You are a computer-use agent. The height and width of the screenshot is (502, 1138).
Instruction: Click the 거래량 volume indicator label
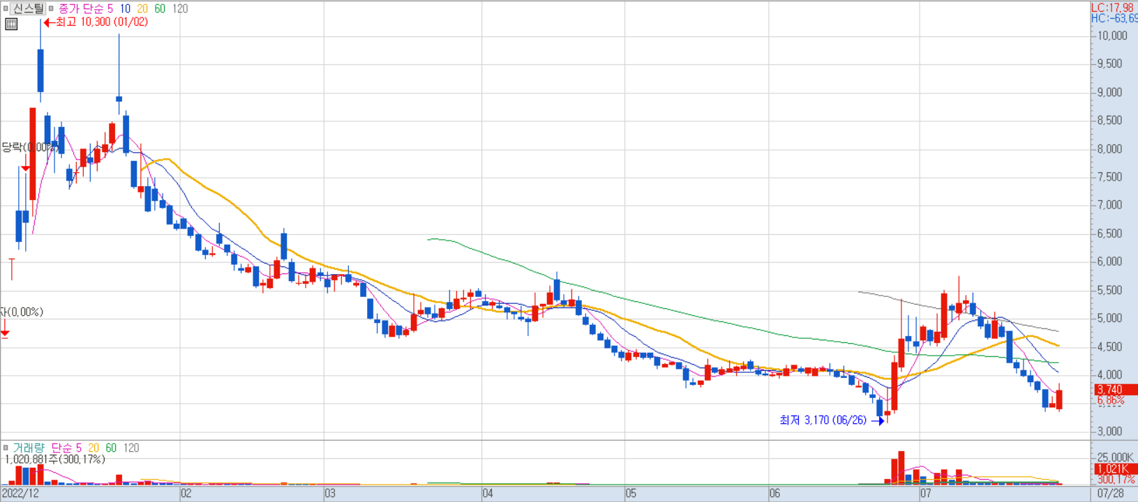pos(29,448)
